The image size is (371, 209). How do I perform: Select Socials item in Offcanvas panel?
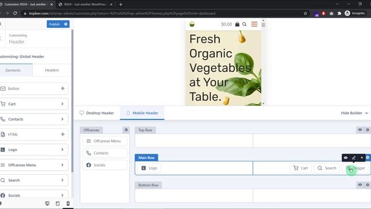[105, 165]
